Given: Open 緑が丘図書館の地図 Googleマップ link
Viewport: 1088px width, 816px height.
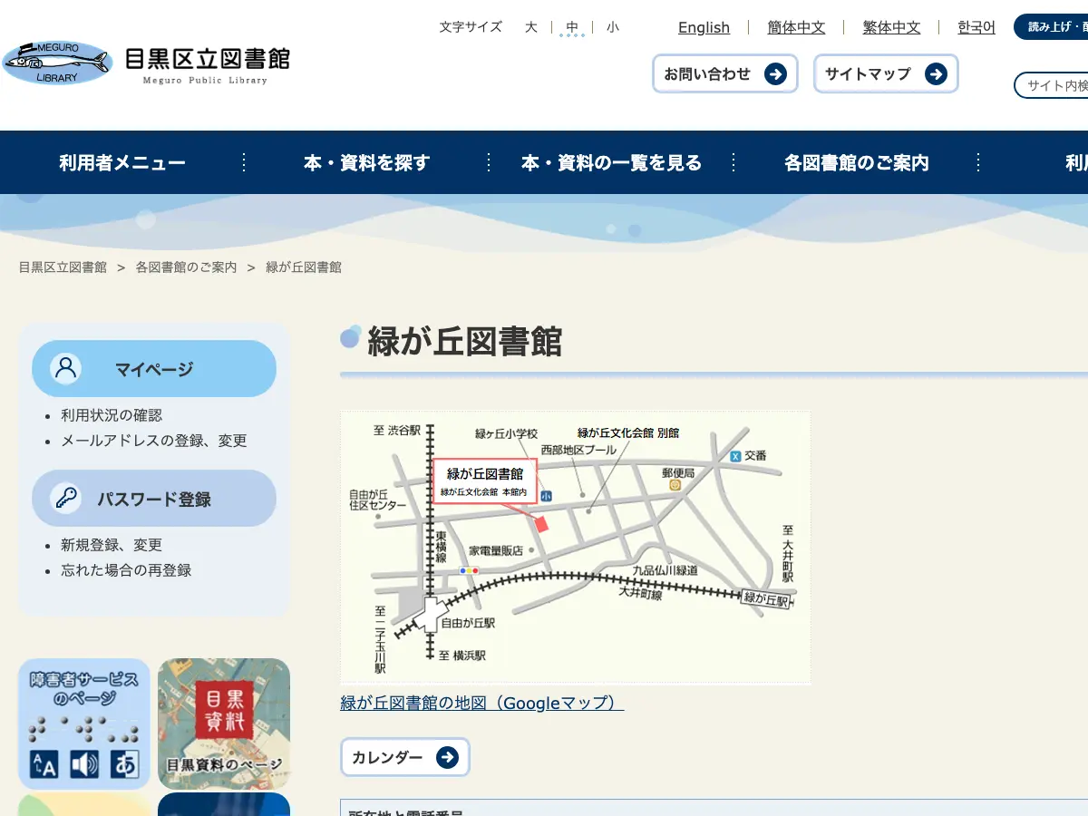Looking at the screenshot, I should (481, 703).
